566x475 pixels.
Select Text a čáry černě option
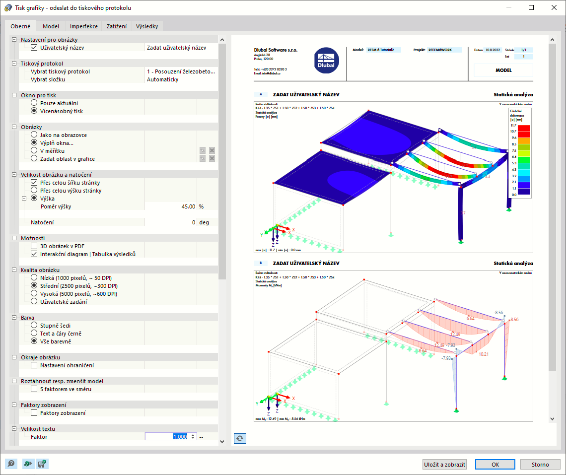[34, 333]
